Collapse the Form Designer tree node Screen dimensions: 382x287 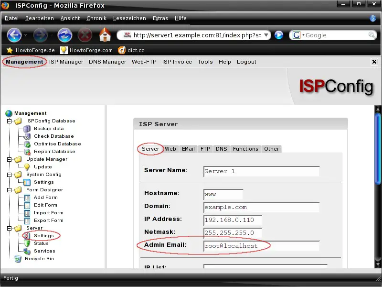[9, 190]
